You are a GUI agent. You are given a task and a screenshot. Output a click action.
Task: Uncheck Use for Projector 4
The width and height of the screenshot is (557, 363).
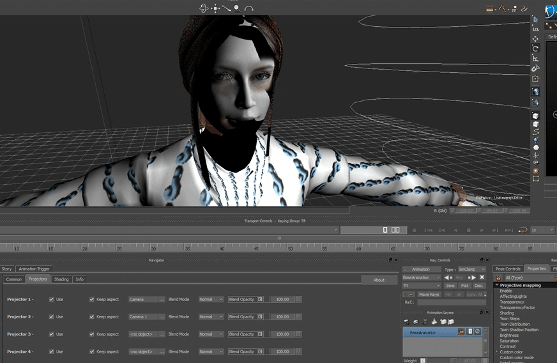(52, 351)
